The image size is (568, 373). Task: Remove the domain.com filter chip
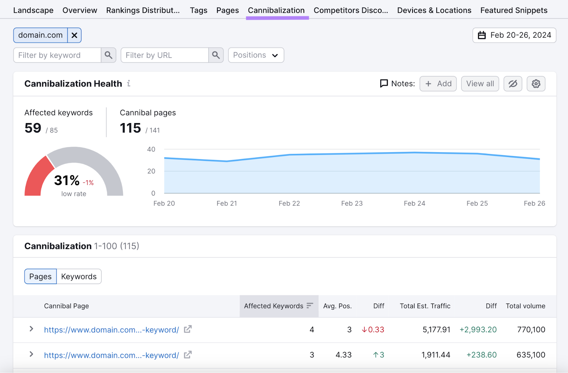tap(75, 35)
